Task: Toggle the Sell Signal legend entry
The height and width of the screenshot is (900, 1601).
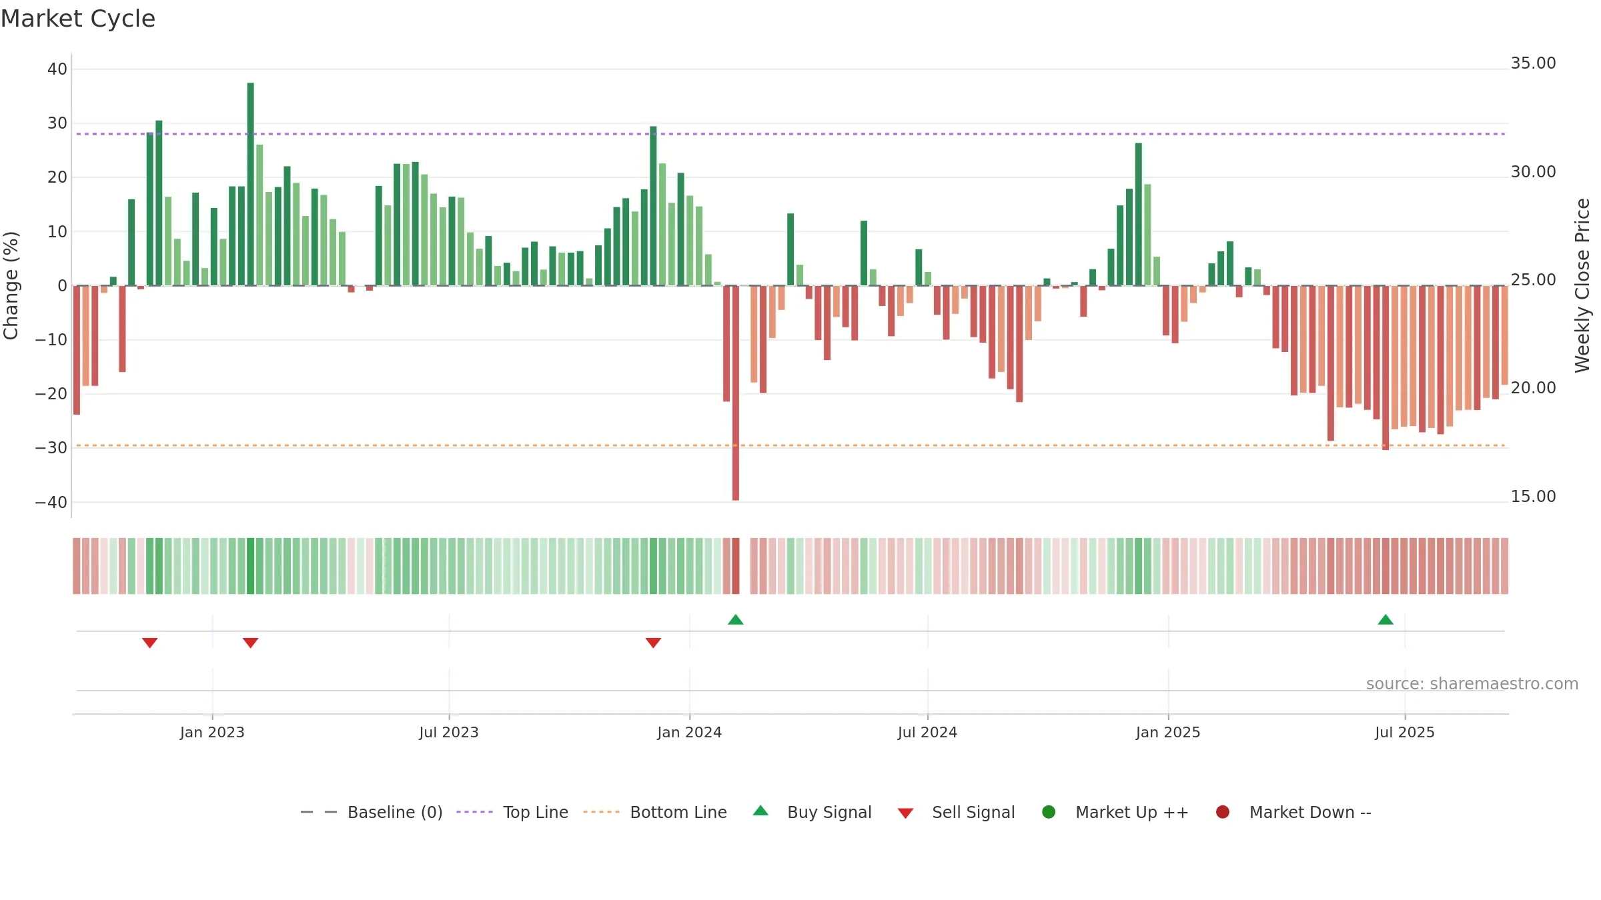Action: point(956,812)
